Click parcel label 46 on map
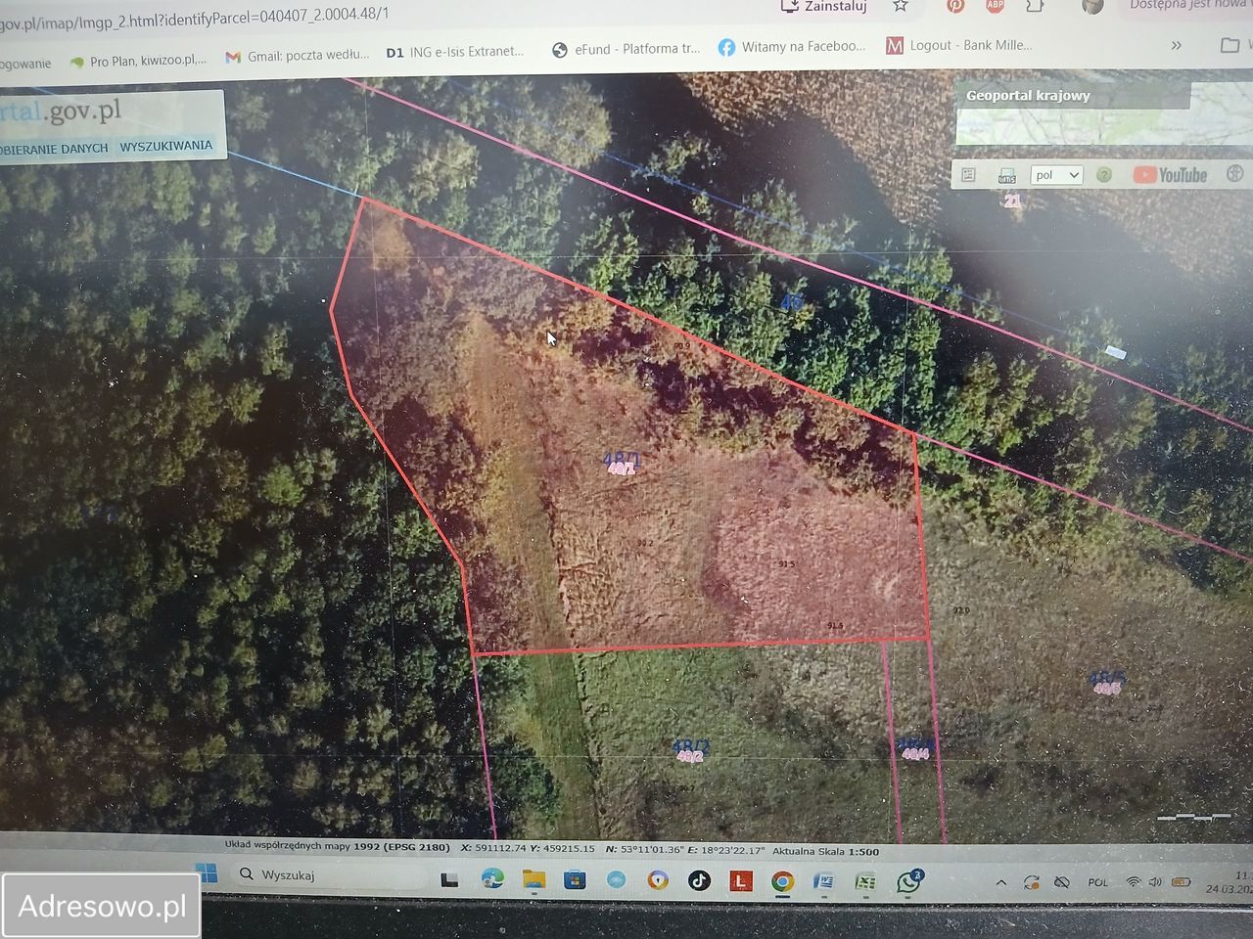 (x=791, y=302)
